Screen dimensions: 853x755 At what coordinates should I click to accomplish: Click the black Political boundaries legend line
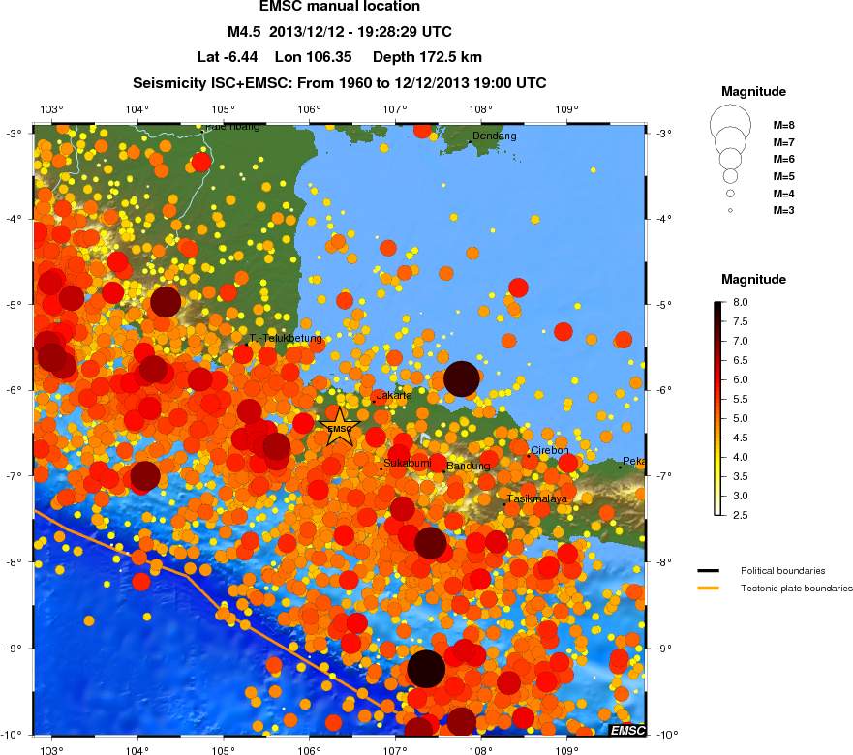coord(708,570)
